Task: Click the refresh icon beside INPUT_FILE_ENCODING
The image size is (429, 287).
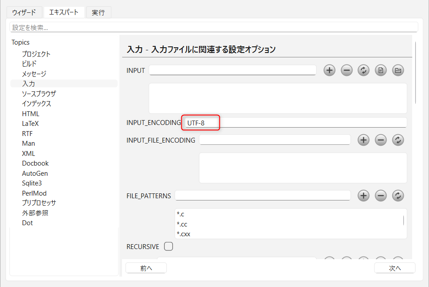Action: [x=398, y=140]
